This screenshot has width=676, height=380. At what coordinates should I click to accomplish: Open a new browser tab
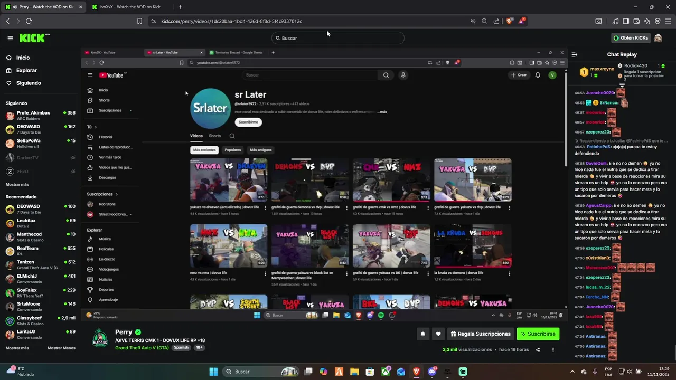[x=180, y=7]
